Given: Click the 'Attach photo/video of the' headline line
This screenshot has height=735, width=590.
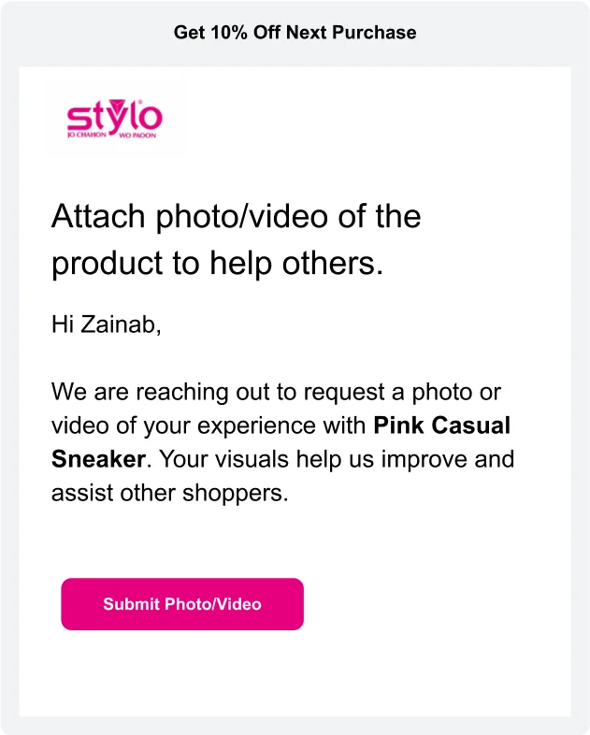Looking at the screenshot, I should (x=236, y=217).
